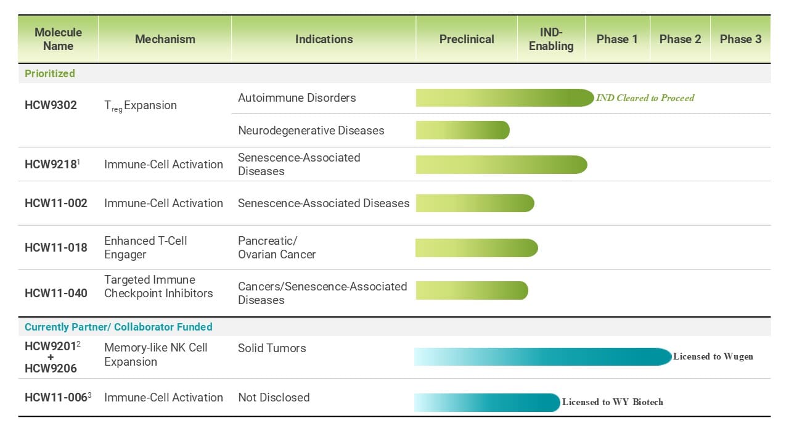Image resolution: width=789 pixels, height=444 pixels.
Task: Click the Licensed to Wugen note
Action: (713, 356)
